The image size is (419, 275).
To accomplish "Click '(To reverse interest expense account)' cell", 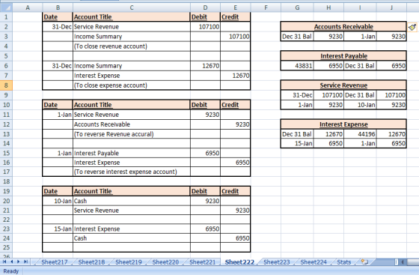I will [132, 172].
